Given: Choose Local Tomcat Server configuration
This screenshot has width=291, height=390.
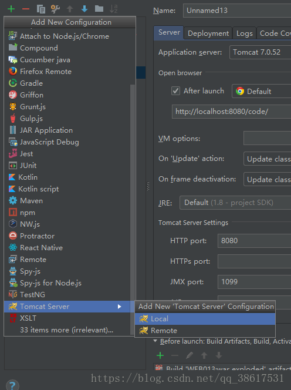Looking at the screenshot, I should tap(205, 319).
